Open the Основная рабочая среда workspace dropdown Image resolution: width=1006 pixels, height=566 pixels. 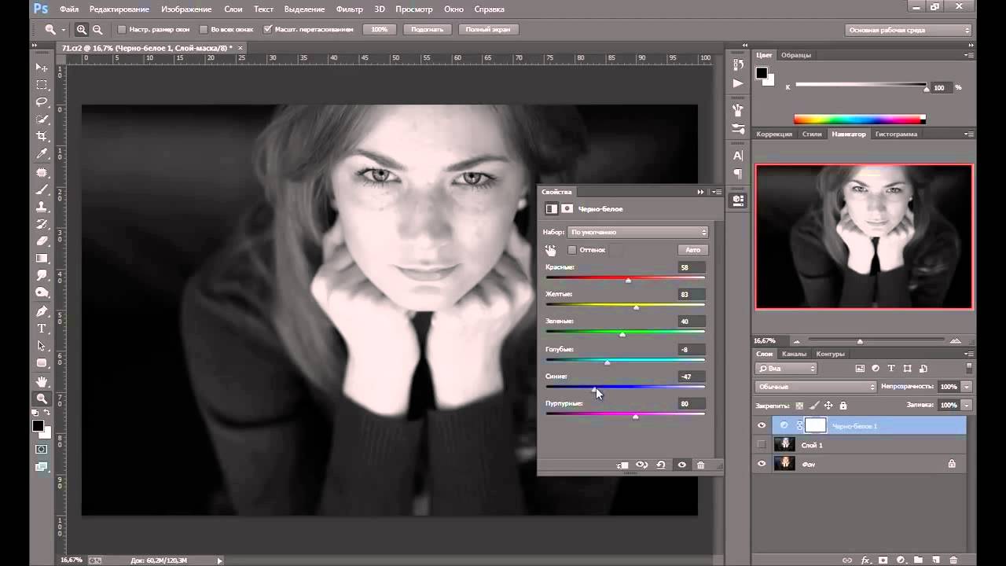tap(909, 30)
